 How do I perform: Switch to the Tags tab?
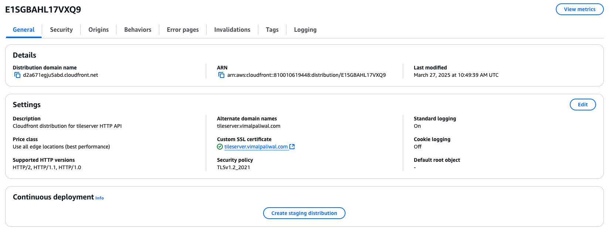pos(272,30)
